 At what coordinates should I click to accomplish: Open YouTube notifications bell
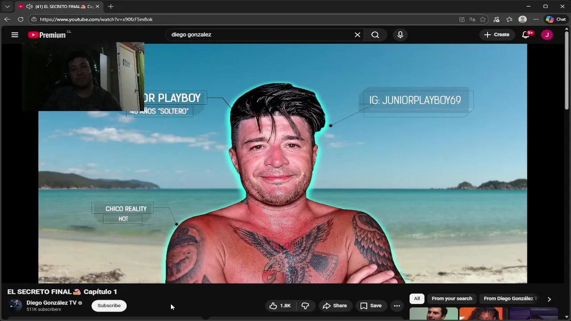coord(525,35)
